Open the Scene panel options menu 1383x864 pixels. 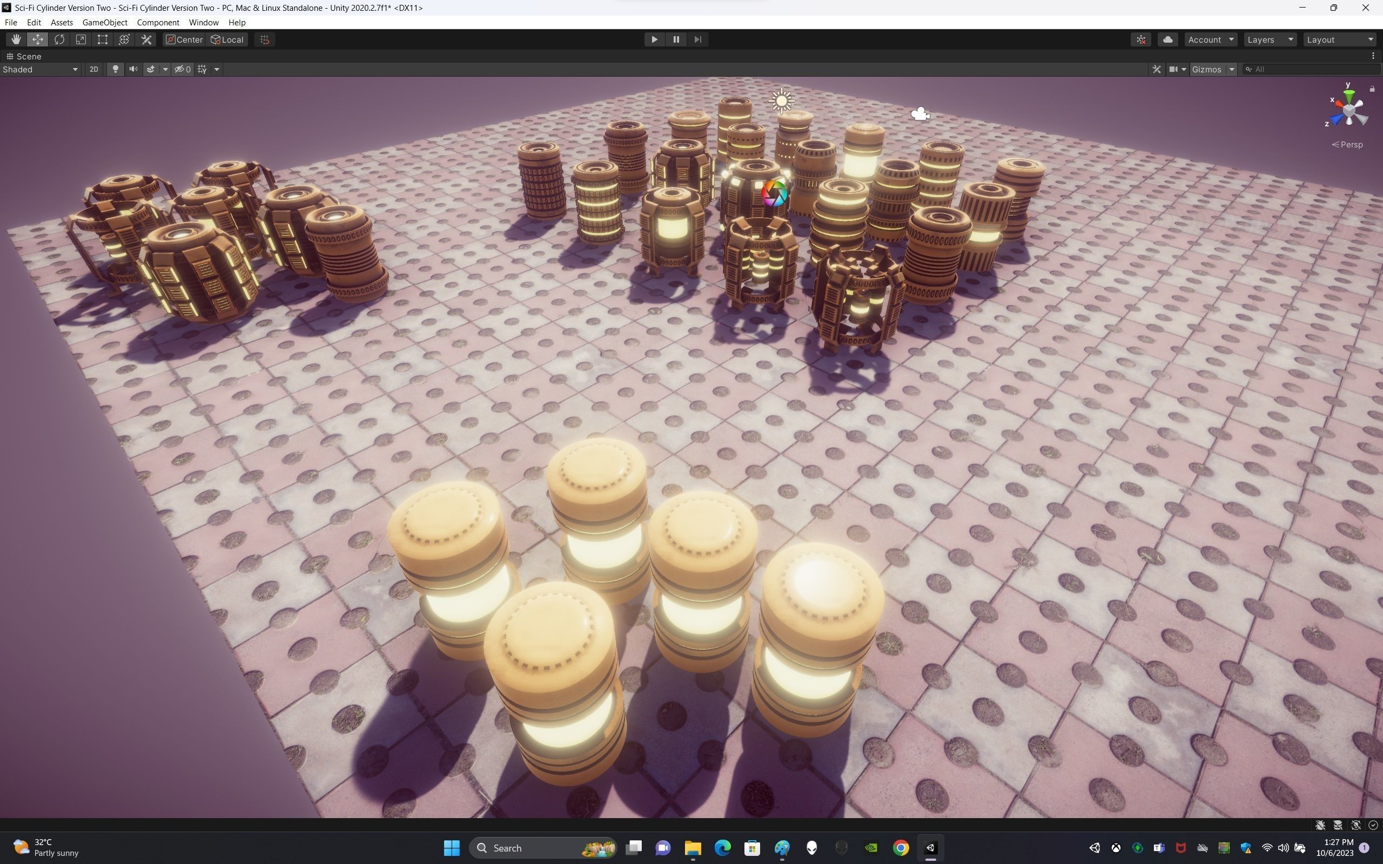[x=1373, y=56]
